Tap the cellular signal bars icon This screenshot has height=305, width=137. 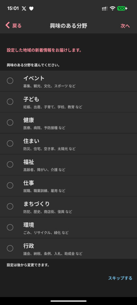tap(105, 9)
